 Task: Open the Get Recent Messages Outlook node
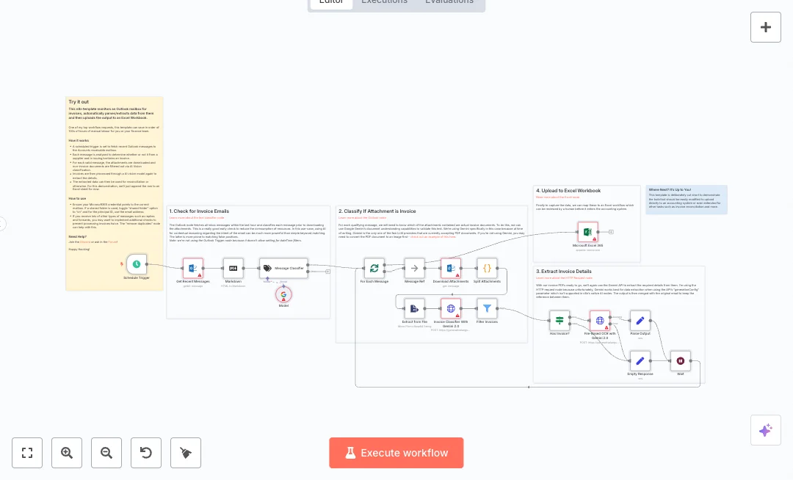(193, 268)
